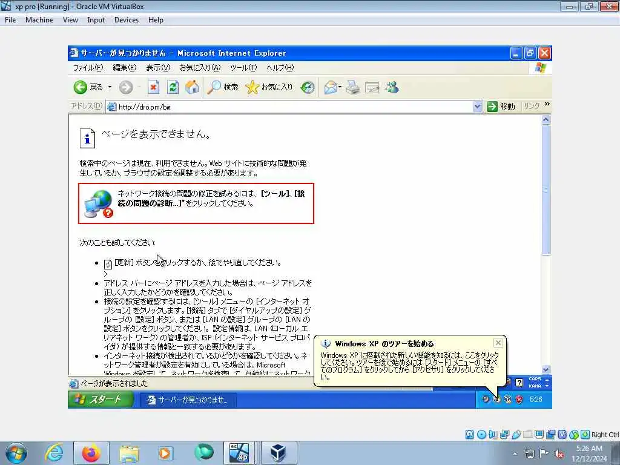
Task: Click the VirtualBox mouse integration status icon
Action: (x=574, y=435)
